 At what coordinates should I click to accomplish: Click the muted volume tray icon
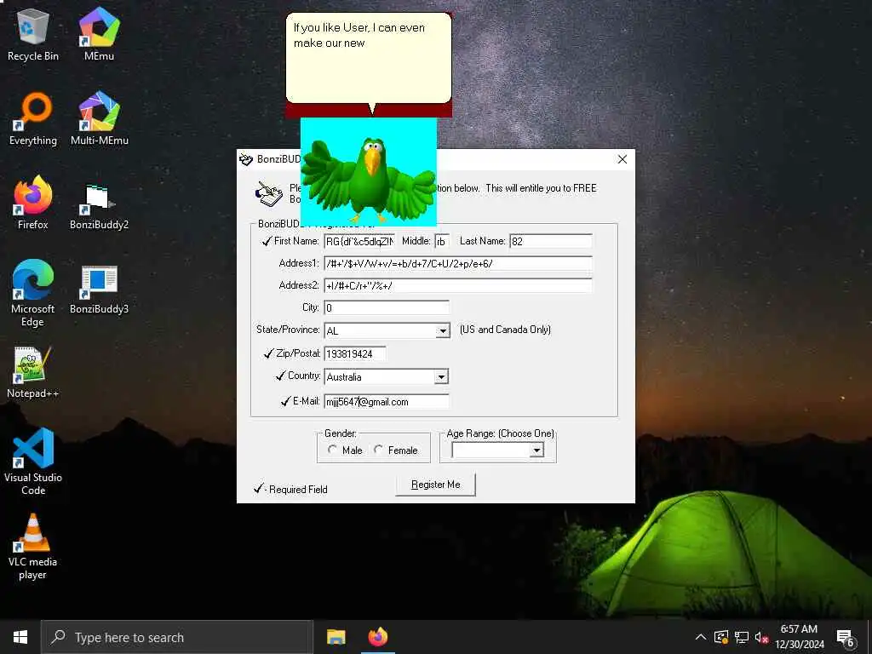coord(761,637)
